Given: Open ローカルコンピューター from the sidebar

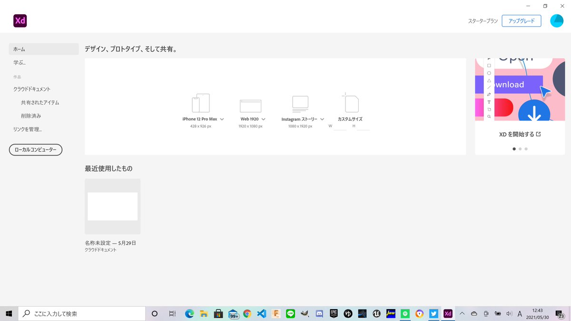Looking at the screenshot, I should 35,149.
